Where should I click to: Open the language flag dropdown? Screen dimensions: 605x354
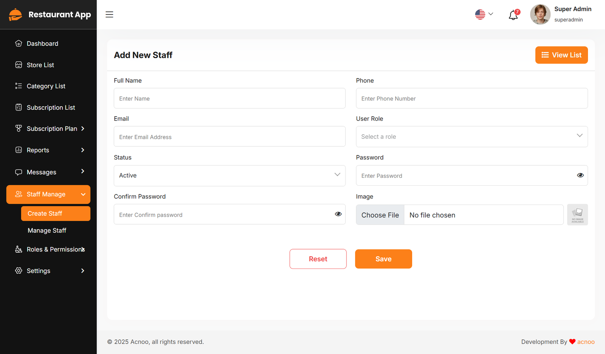(484, 14)
